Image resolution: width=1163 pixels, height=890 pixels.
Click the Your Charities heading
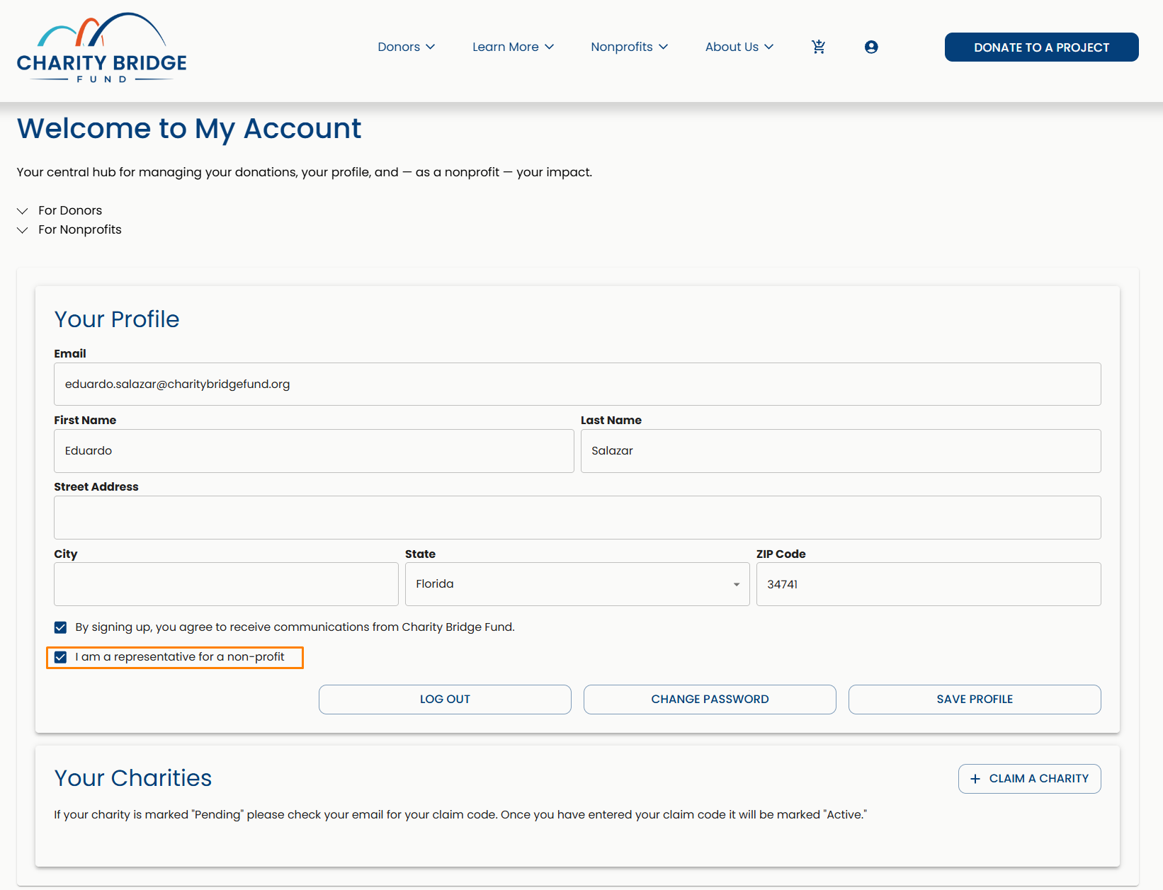click(x=133, y=778)
